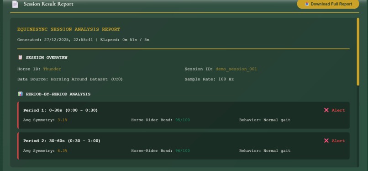Click the Sample Rate 100 Hz text

pyautogui.click(x=209, y=79)
